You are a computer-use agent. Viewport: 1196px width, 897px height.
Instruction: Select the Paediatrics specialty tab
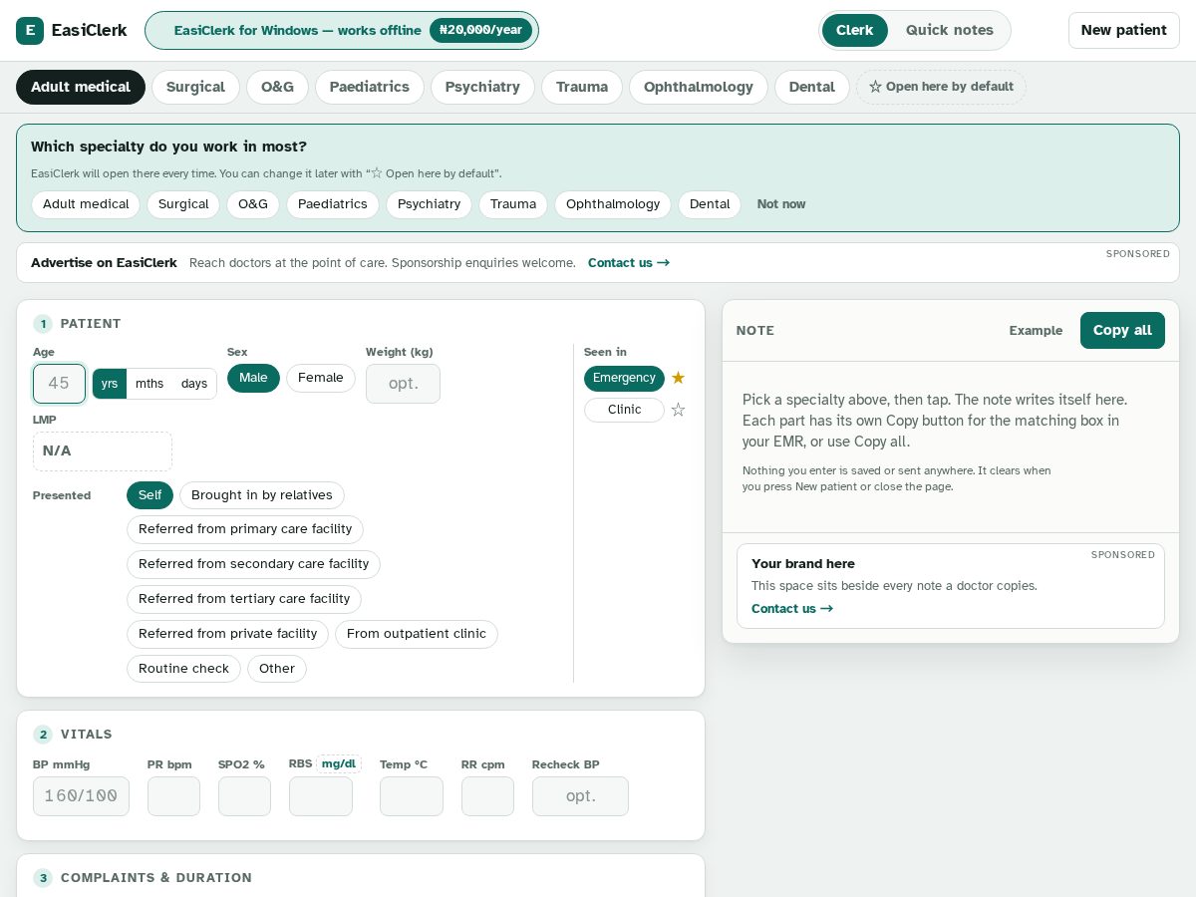coord(369,87)
